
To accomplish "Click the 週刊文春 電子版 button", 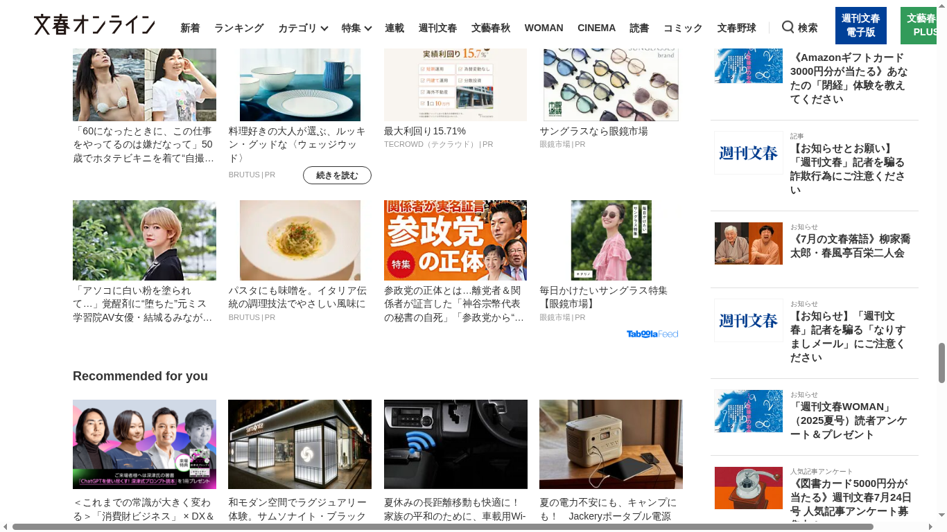I will pos(860,26).
